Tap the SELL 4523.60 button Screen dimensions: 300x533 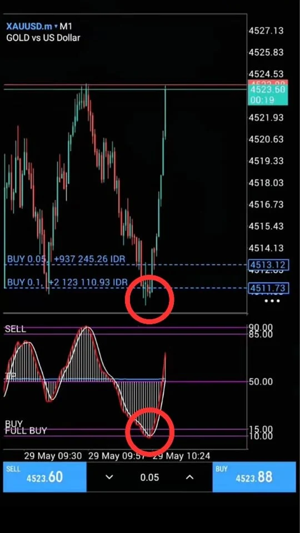44,476
